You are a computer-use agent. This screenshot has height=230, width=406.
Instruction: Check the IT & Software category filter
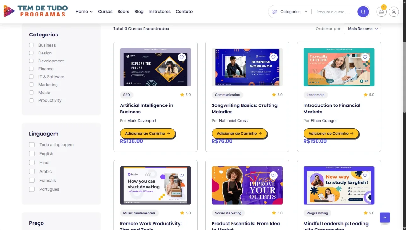click(31, 77)
